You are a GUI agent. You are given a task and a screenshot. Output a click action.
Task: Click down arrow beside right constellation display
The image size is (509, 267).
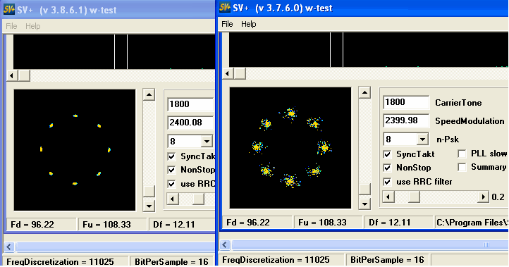click(x=364, y=204)
